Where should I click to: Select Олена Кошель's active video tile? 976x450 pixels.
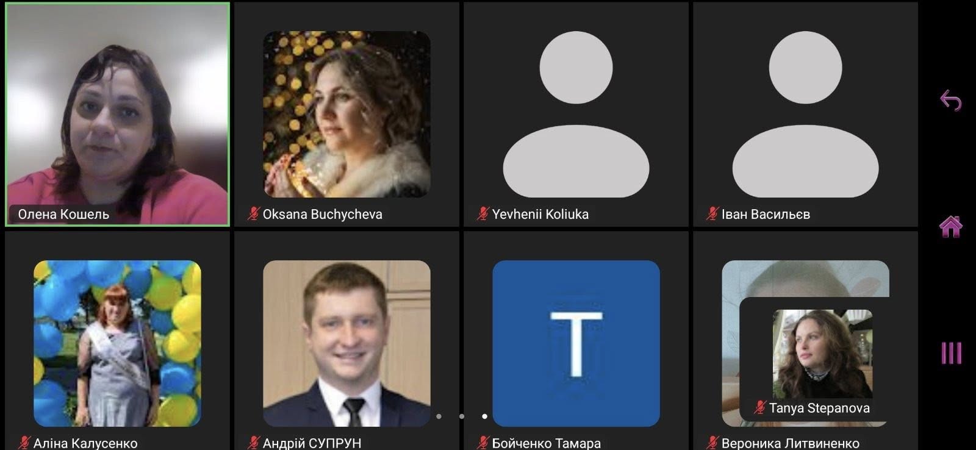[x=118, y=115]
